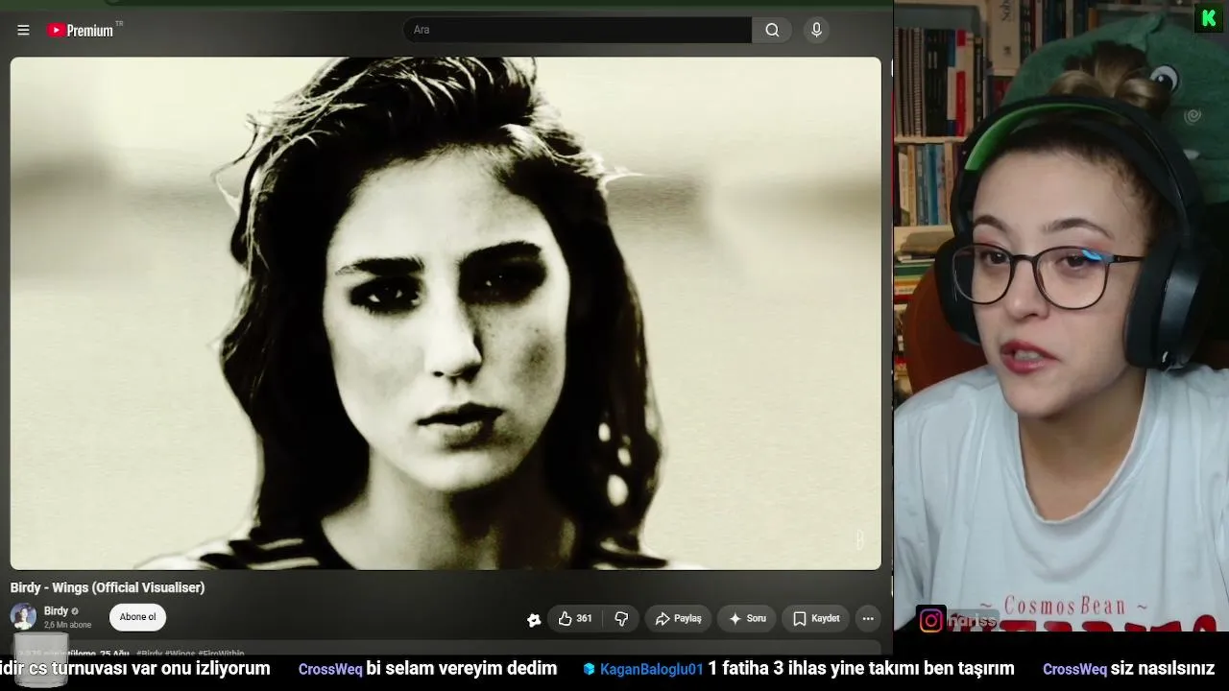Screen dimensions: 1229x691
Task: Click the verified badge beside Birdy
Action: tap(75, 611)
